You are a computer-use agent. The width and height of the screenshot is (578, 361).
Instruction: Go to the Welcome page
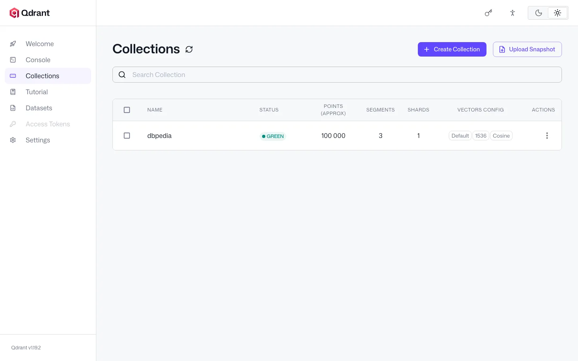pos(48,44)
